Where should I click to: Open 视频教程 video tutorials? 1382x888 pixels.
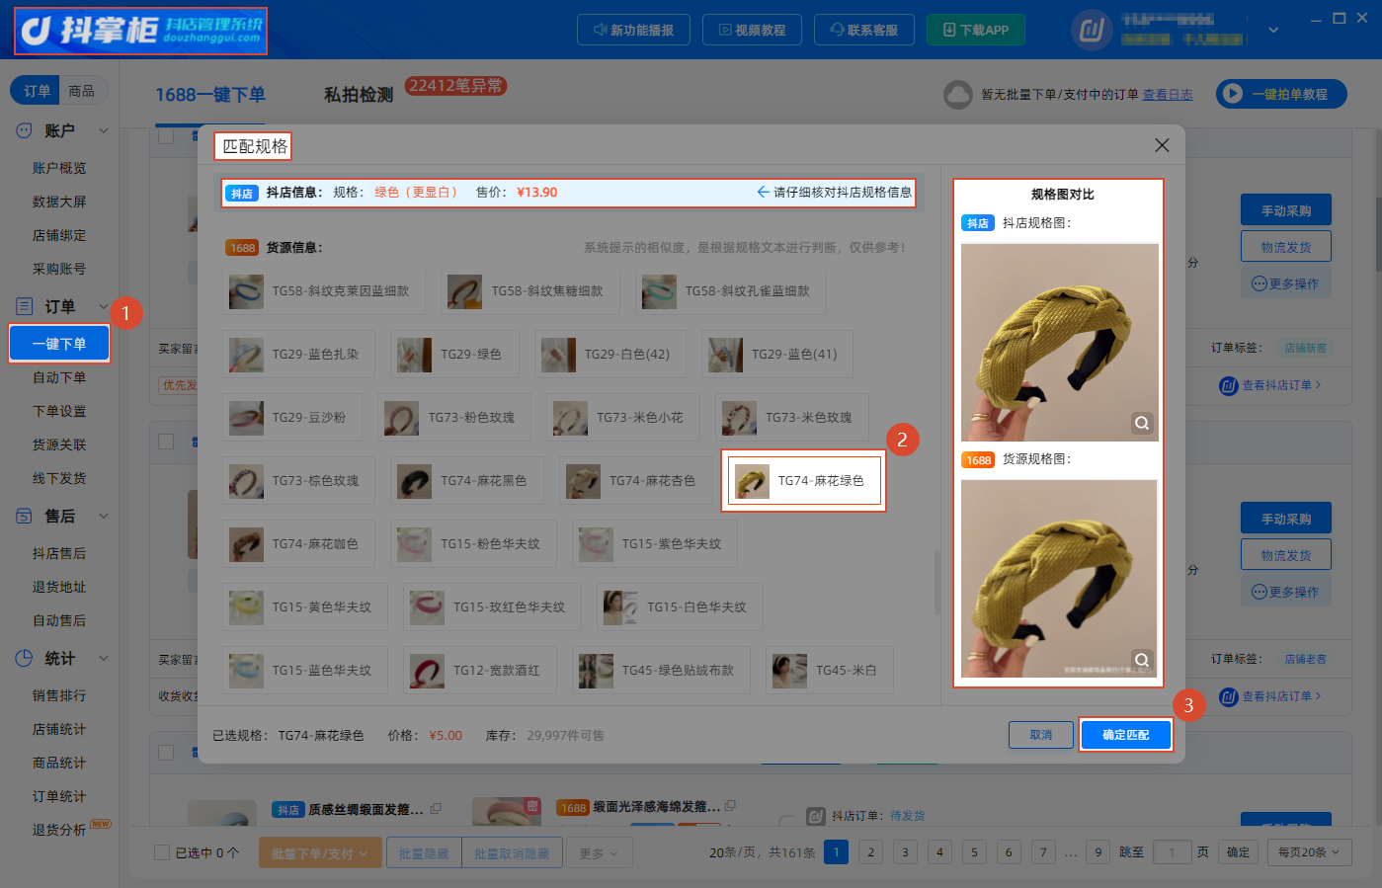[752, 30]
